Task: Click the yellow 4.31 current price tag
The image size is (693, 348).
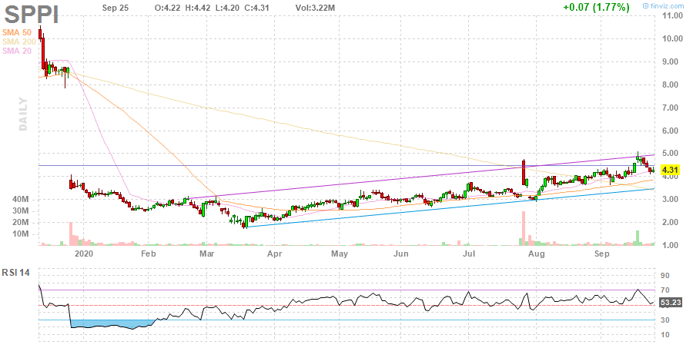Action: tap(671, 170)
